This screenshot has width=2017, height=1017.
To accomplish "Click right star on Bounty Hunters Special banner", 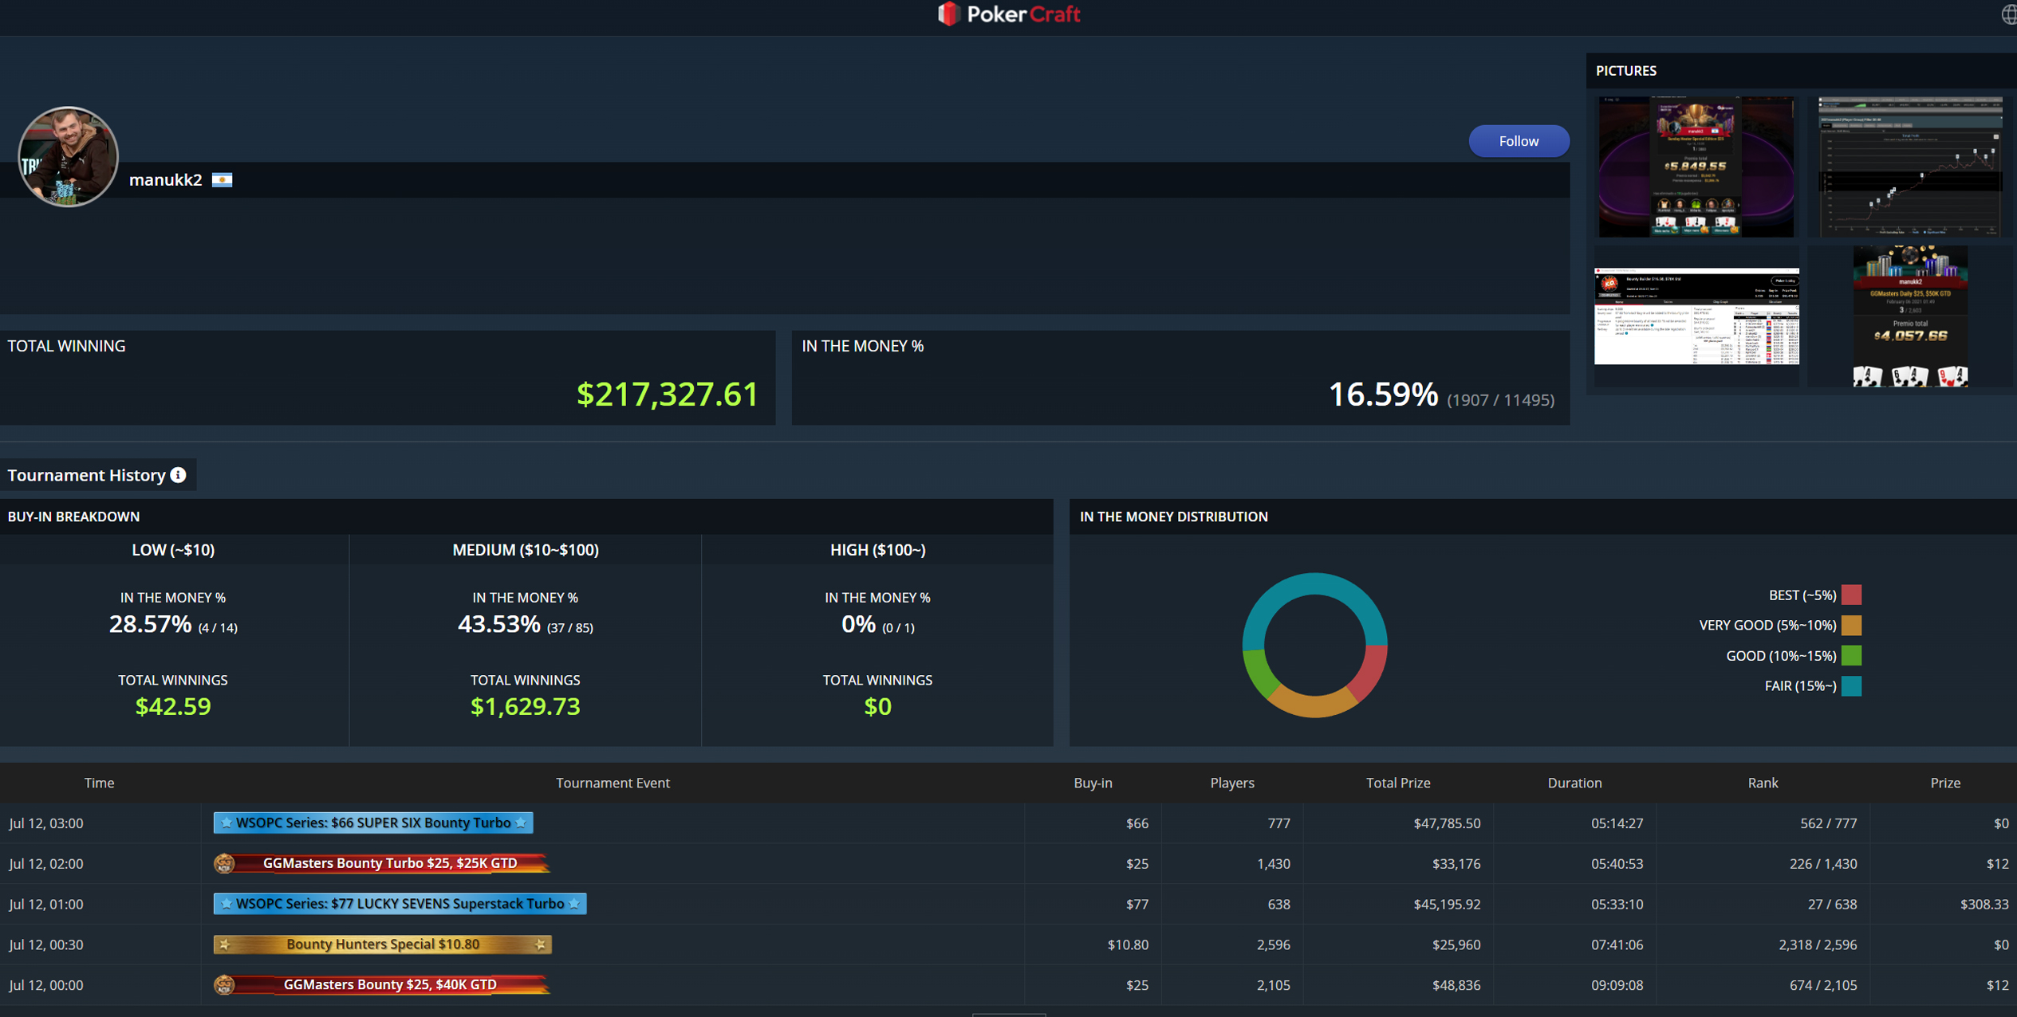I will [540, 944].
